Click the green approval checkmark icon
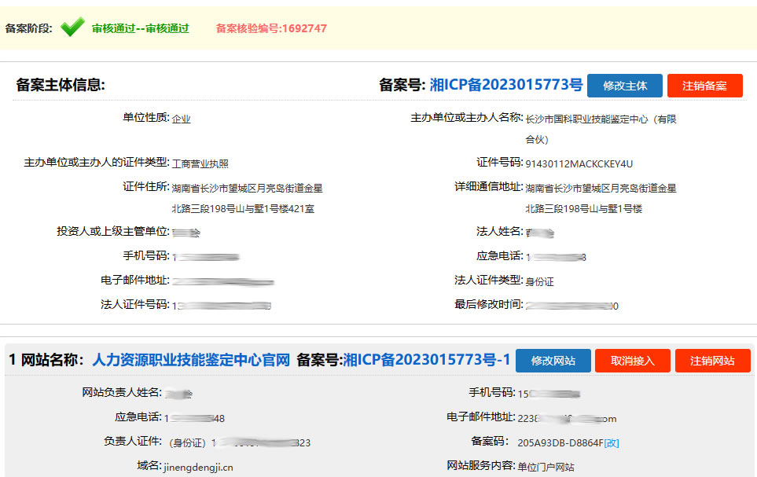757x477 pixels. (x=72, y=28)
